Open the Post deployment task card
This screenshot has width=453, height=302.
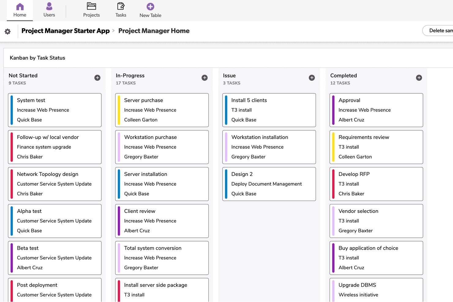[55, 290]
